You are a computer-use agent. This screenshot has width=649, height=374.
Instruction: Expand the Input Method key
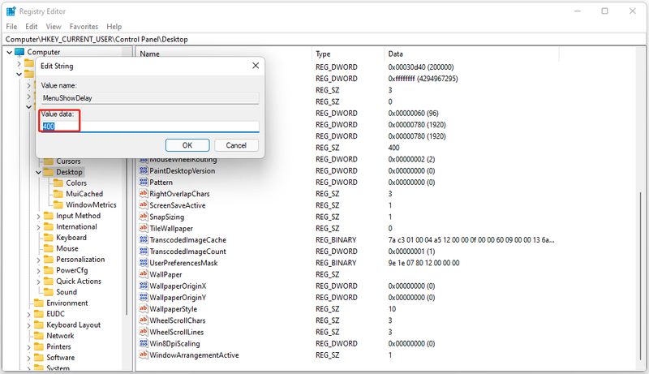[x=38, y=216]
